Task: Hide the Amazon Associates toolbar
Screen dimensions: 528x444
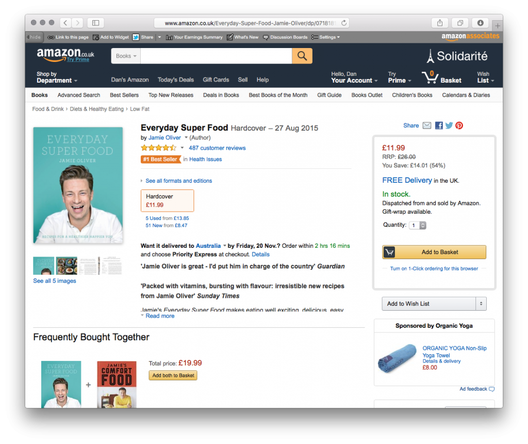Action: pyautogui.click(x=34, y=37)
